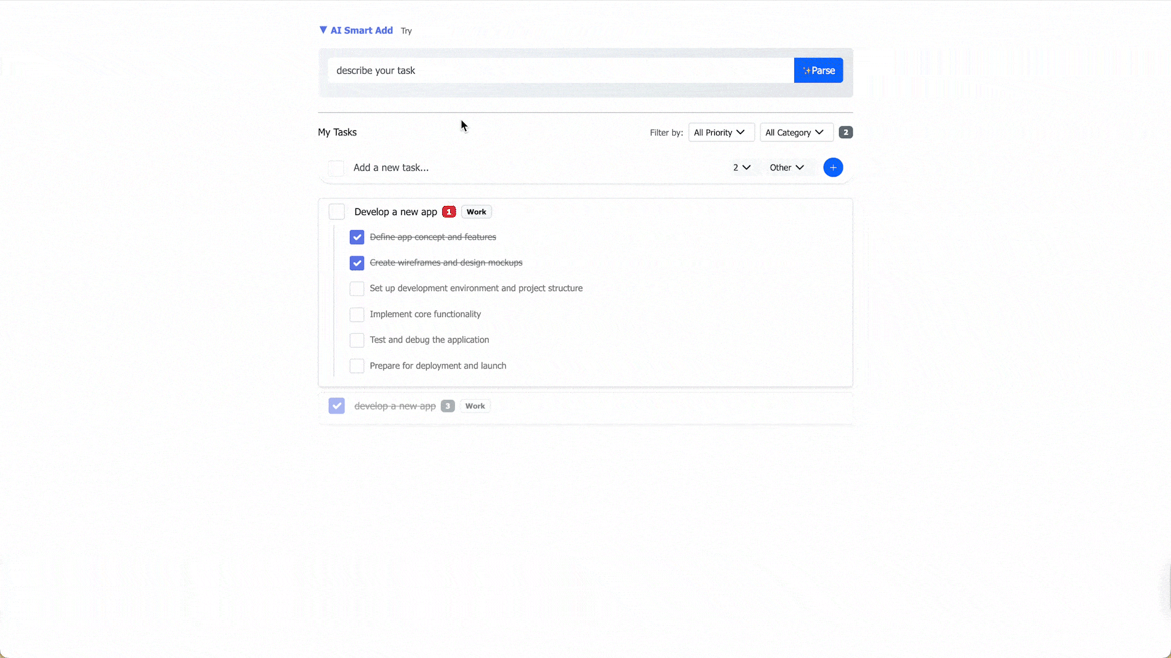Image resolution: width=1171 pixels, height=658 pixels.
Task: Open the All Category filter dropdown
Action: (x=796, y=132)
